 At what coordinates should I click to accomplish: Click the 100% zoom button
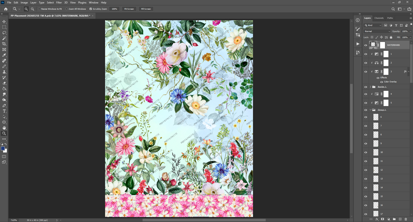point(114,9)
